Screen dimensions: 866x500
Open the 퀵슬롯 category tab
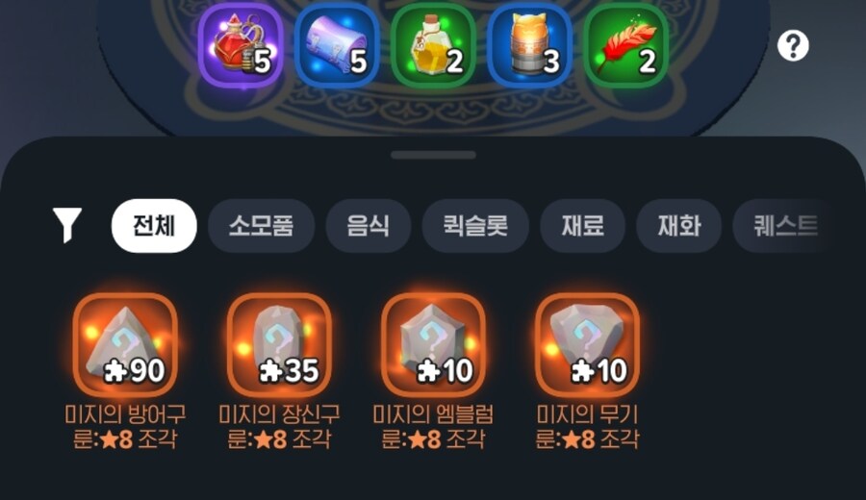[x=475, y=226]
